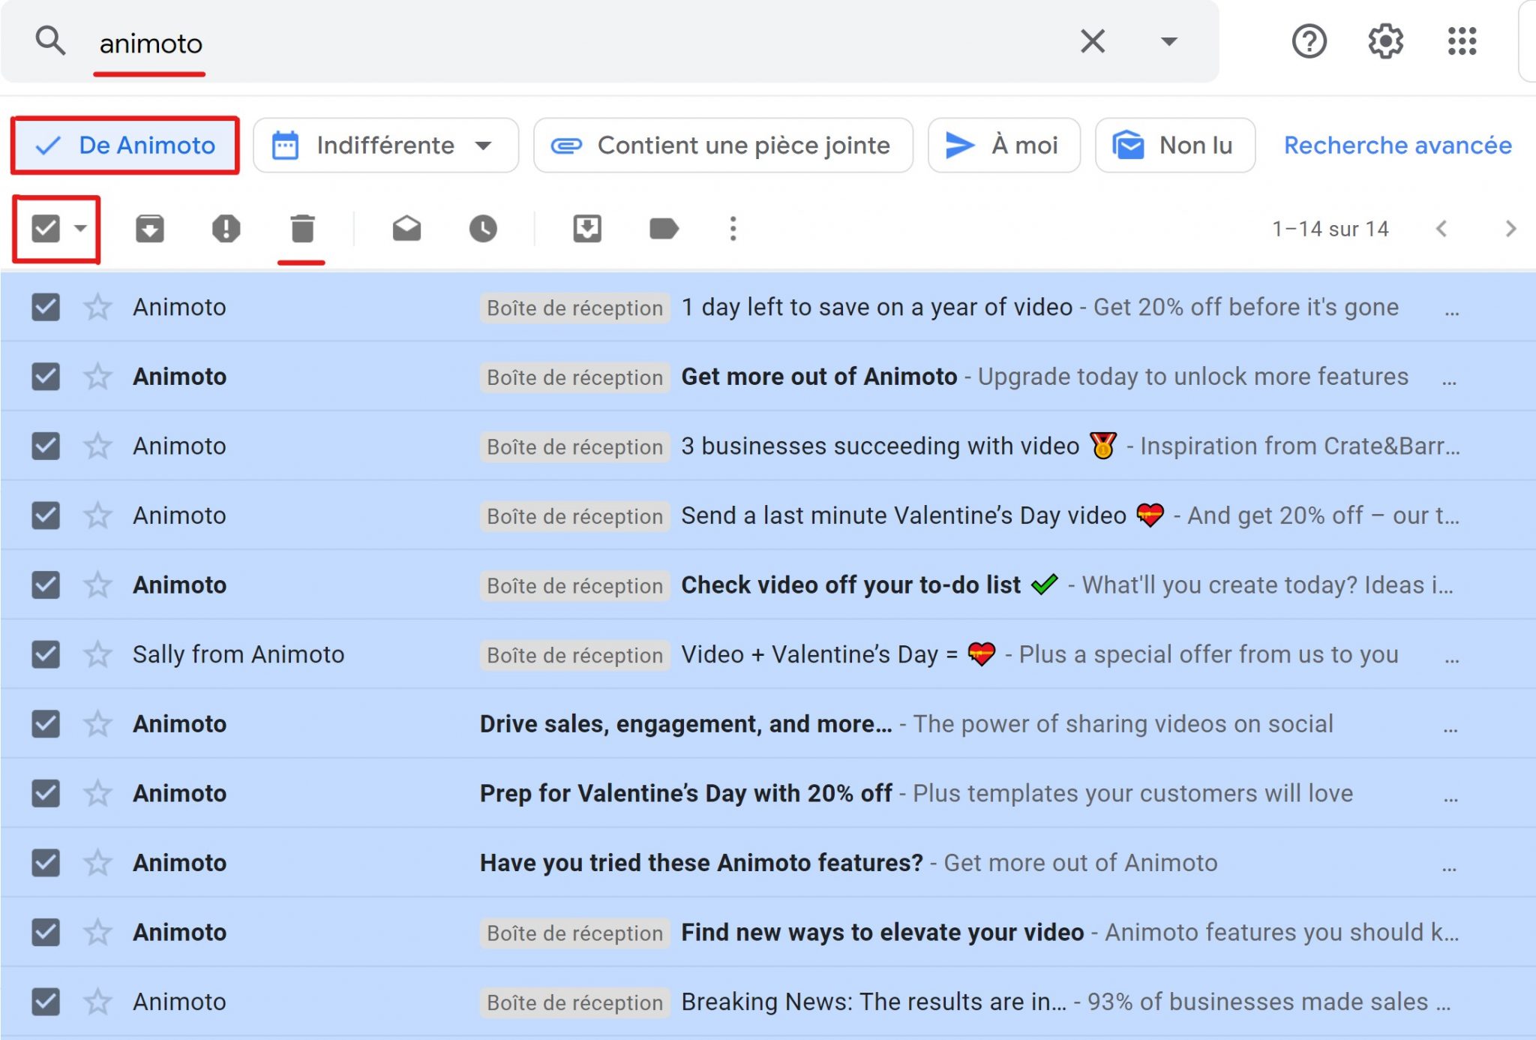Star 'Get more out of Animoto' email
The width and height of the screenshot is (1536, 1040).
click(97, 377)
